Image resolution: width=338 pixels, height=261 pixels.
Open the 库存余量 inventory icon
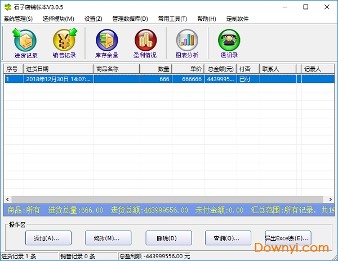106,43
